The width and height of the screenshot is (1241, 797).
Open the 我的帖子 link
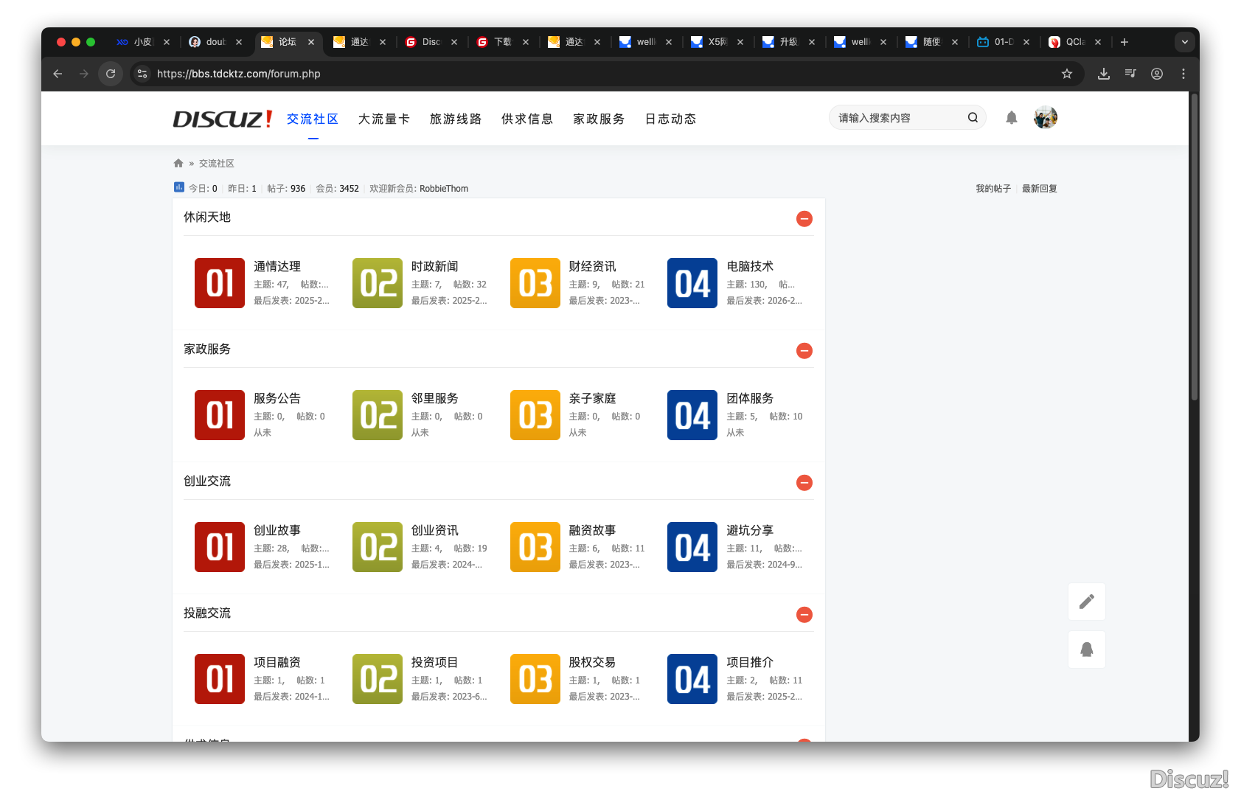click(x=993, y=188)
